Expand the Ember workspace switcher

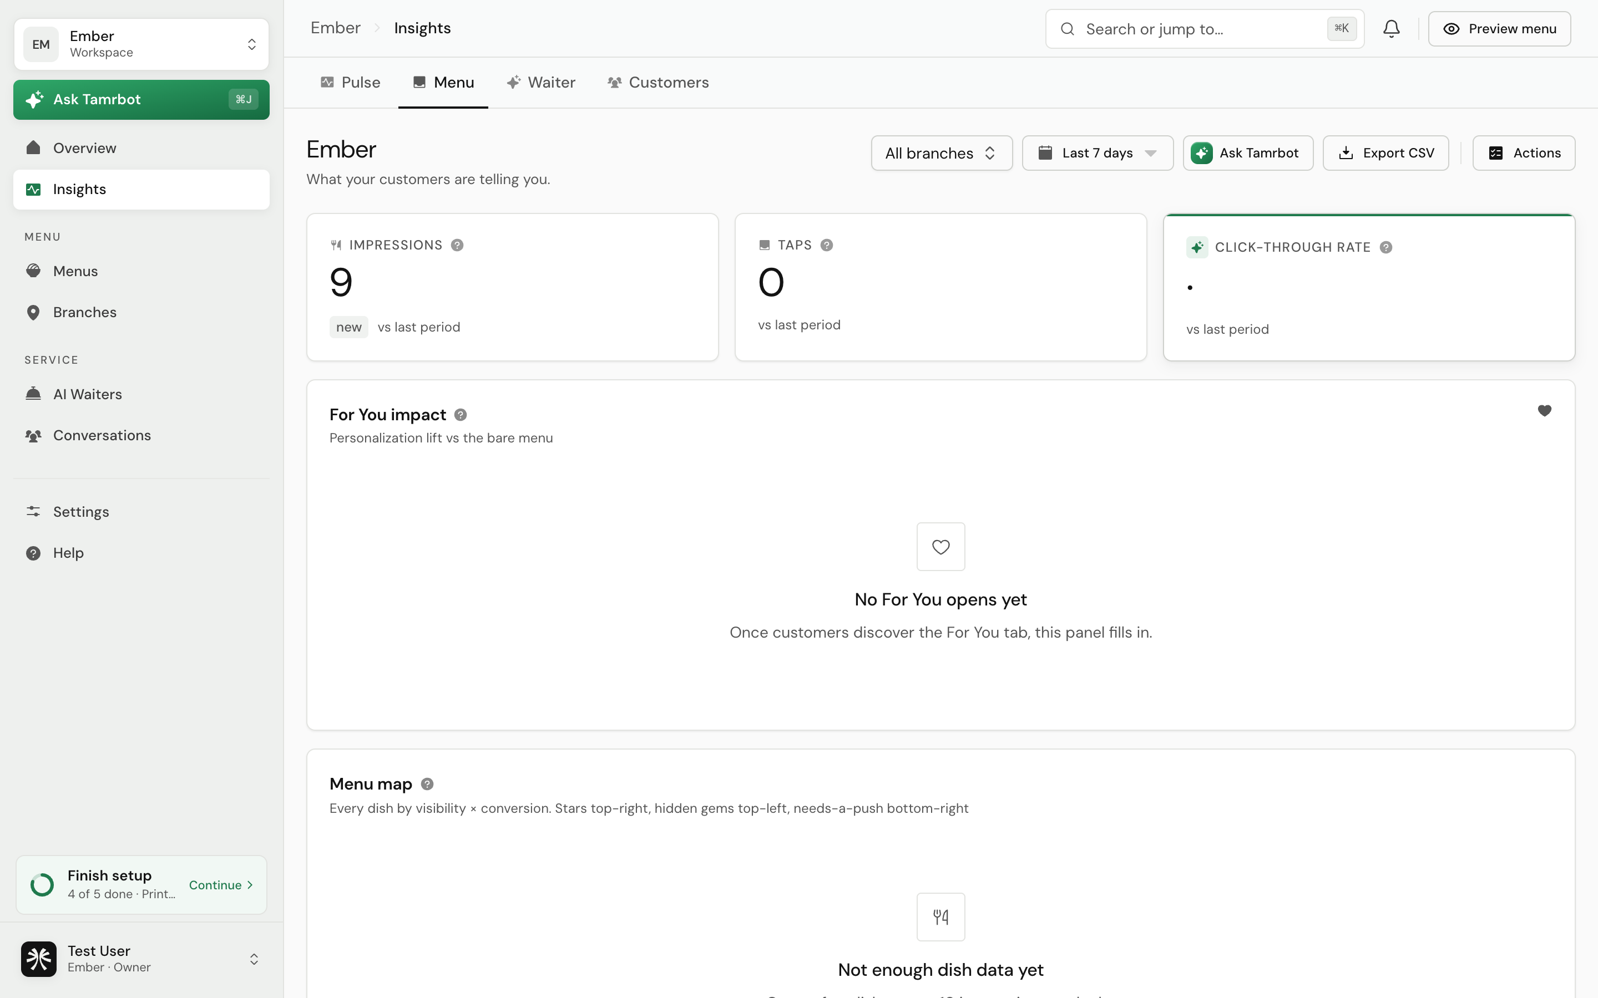141,44
